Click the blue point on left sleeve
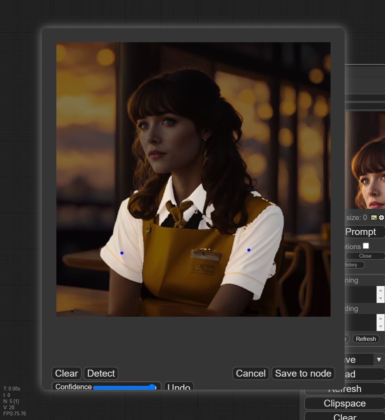385x420 pixels. [x=122, y=253]
